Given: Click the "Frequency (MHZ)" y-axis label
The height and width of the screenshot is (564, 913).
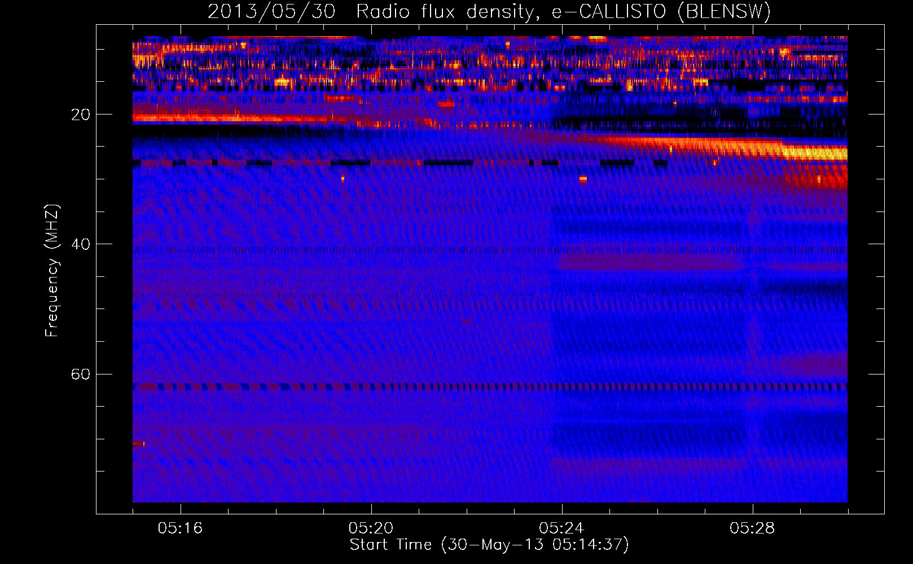Looking at the screenshot, I should click(x=52, y=271).
